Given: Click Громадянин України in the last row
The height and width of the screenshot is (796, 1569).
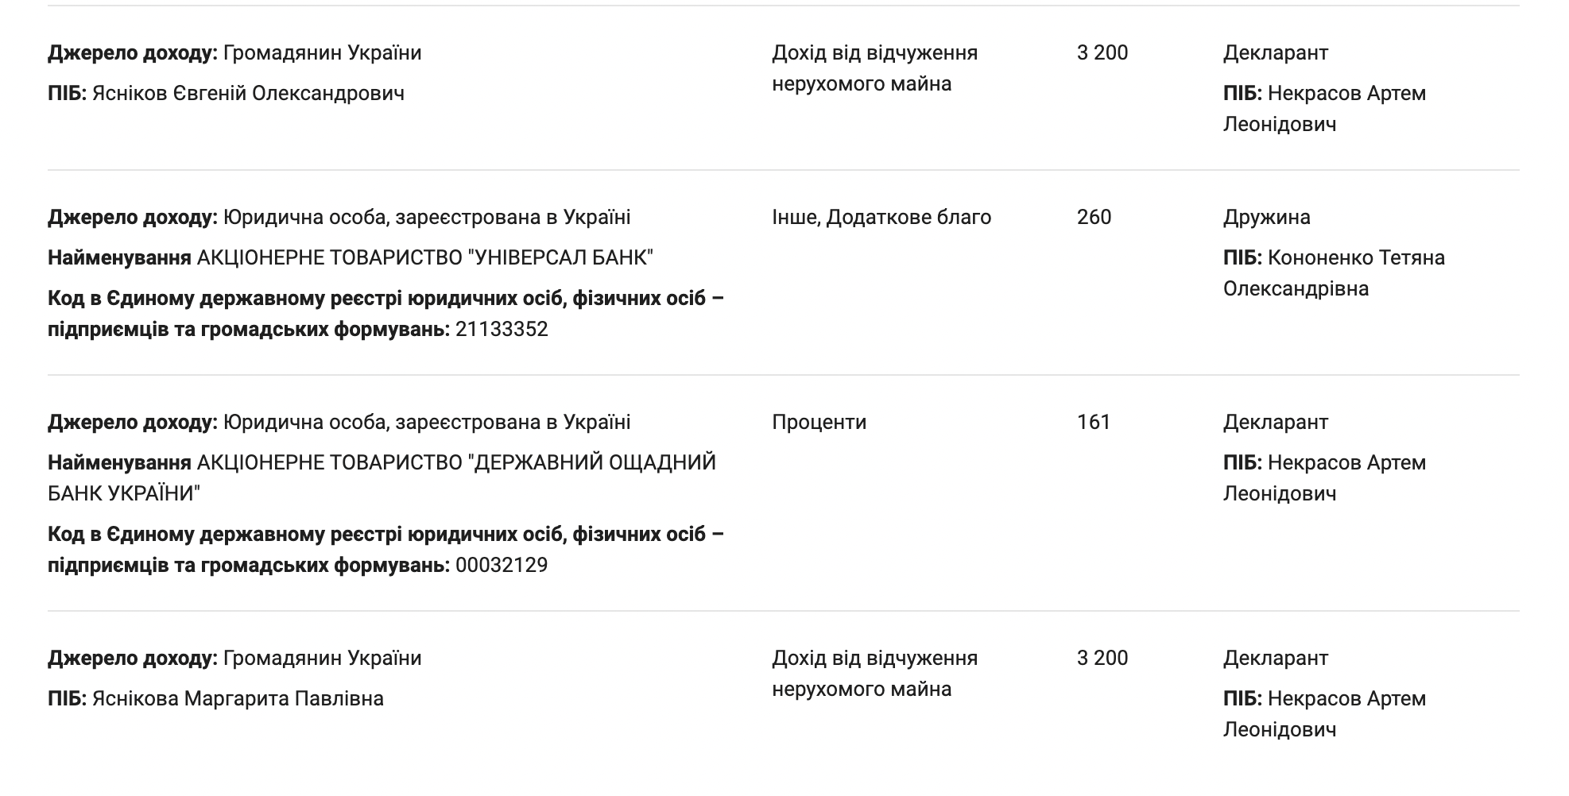Looking at the screenshot, I should coord(322,659).
